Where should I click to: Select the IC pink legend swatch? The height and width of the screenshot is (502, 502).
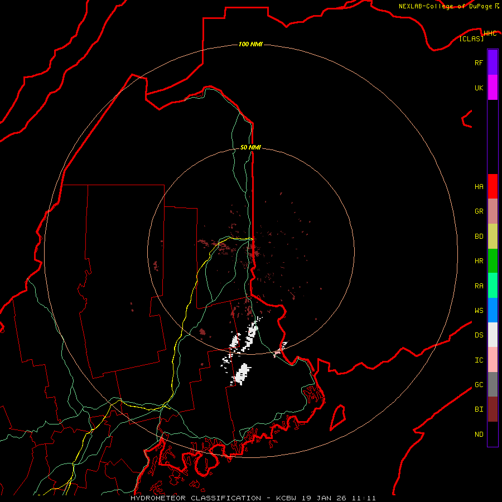click(x=493, y=360)
